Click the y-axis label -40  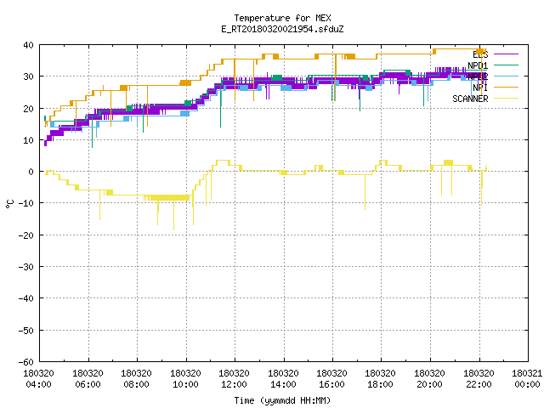26,298
